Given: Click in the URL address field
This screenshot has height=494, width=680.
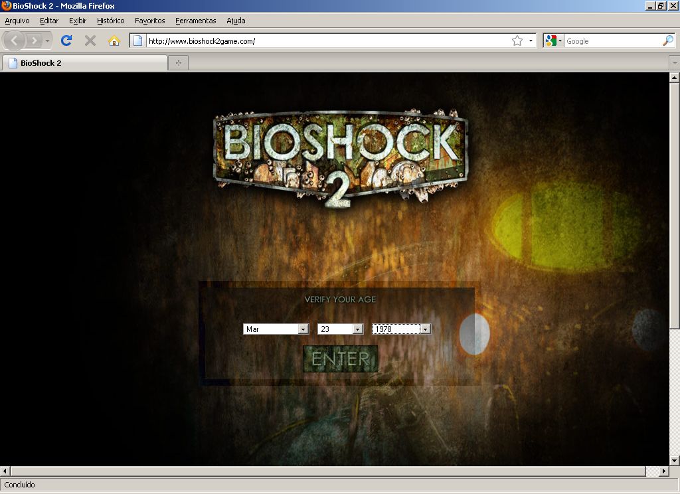Looking at the screenshot, I should pos(325,41).
